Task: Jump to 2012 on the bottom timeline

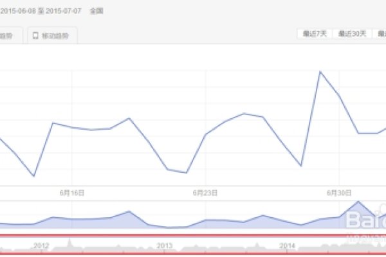Action: coord(41,245)
